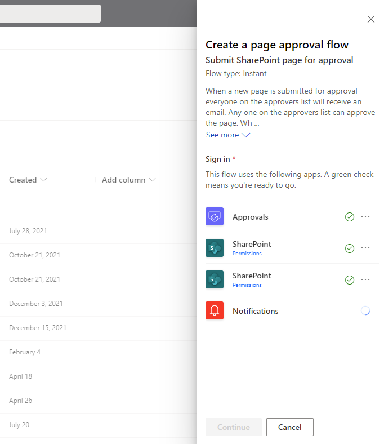Click the Approvals app icon
This screenshot has height=444, width=384.
coord(214,216)
